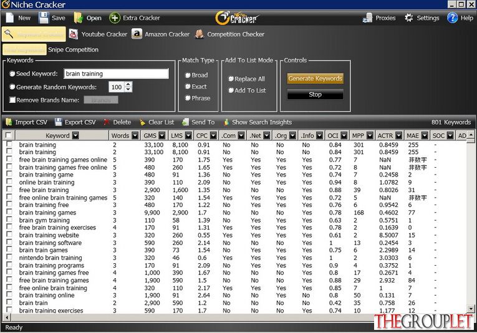Switch to the Youtube Cracker tab label
The width and height of the screenshot is (477, 333).
(104, 34)
